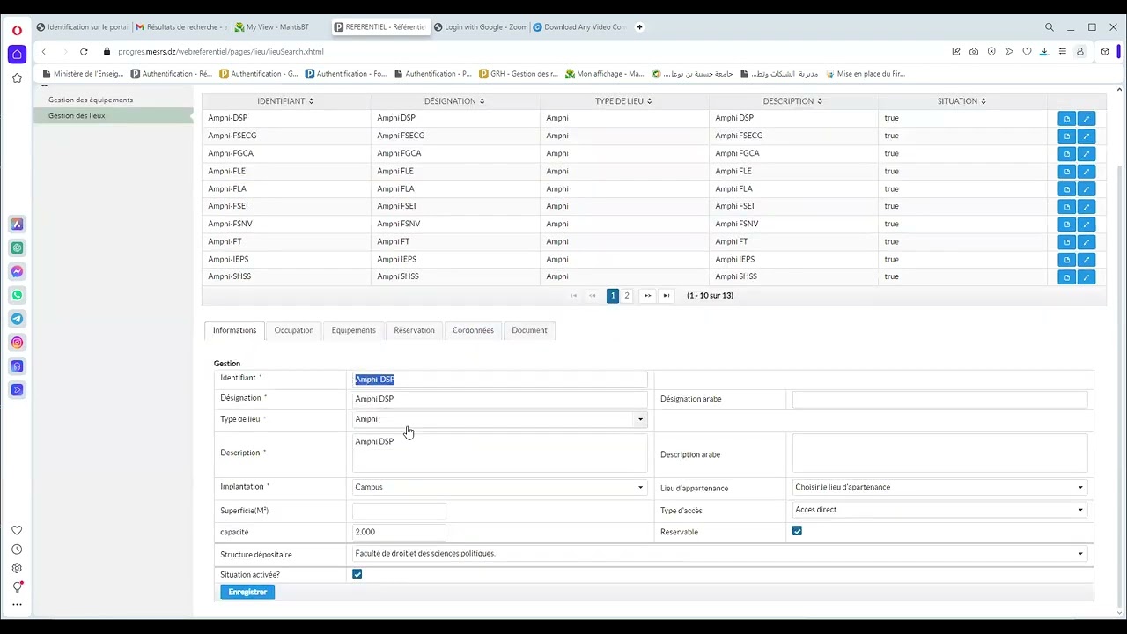Open the Structure dépositaire dropdown
The image size is (1127, 634).
[719, 554]
